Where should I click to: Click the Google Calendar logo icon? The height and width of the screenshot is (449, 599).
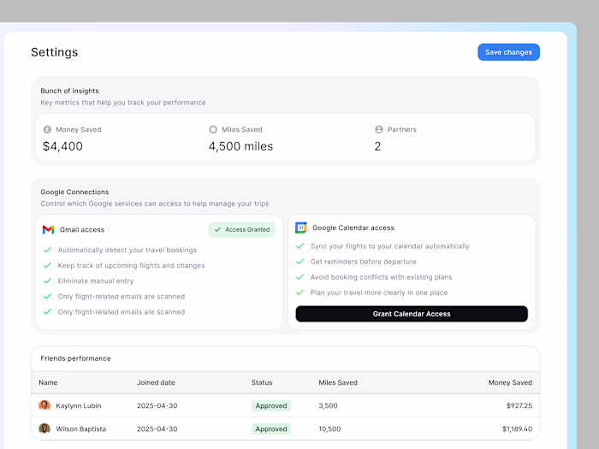[x=301, y=227]
